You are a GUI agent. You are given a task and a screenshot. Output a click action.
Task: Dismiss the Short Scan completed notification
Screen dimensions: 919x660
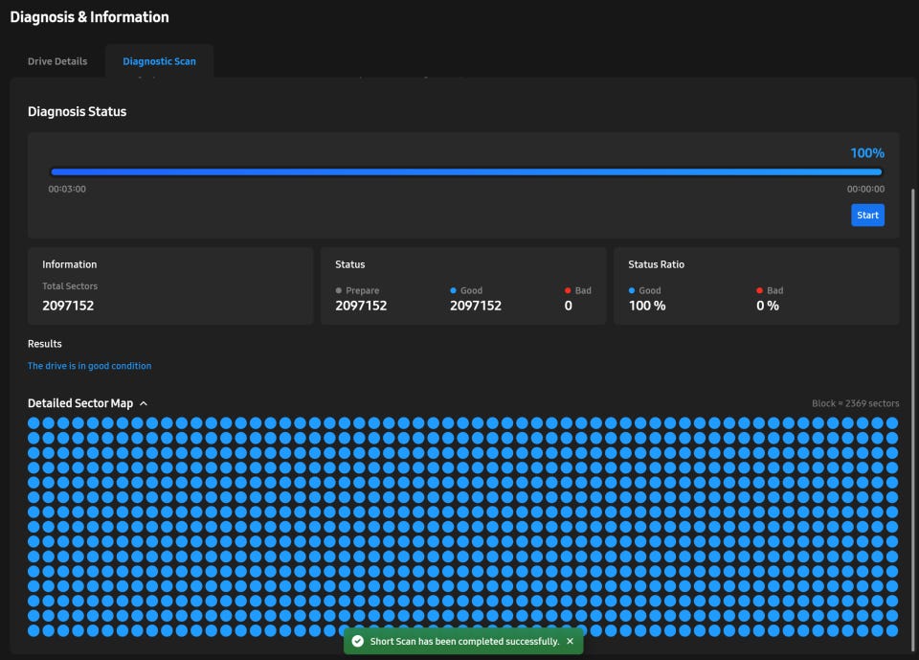click(x=570, y=641)
